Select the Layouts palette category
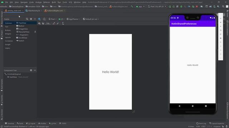Viewport: 229px width, 128px height. pos(8,37)
